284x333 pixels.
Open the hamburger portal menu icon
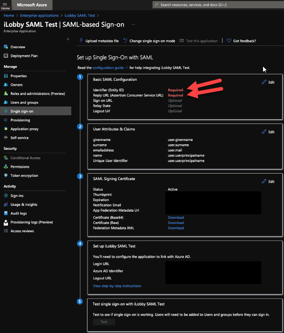(x=5, y=4)
